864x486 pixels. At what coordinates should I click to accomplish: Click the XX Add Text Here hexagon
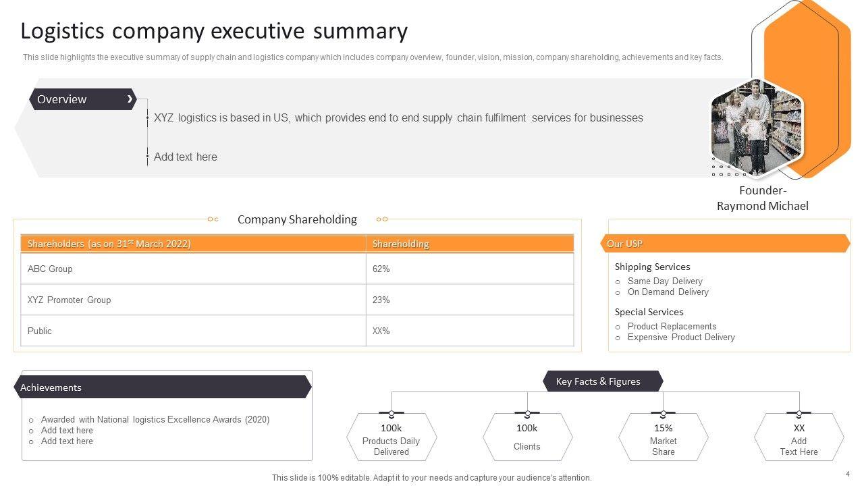[799, 439]
